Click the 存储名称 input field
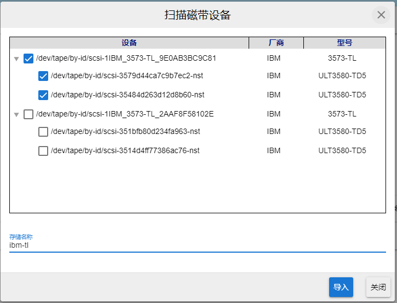397x303 pixels. point(197,246)
